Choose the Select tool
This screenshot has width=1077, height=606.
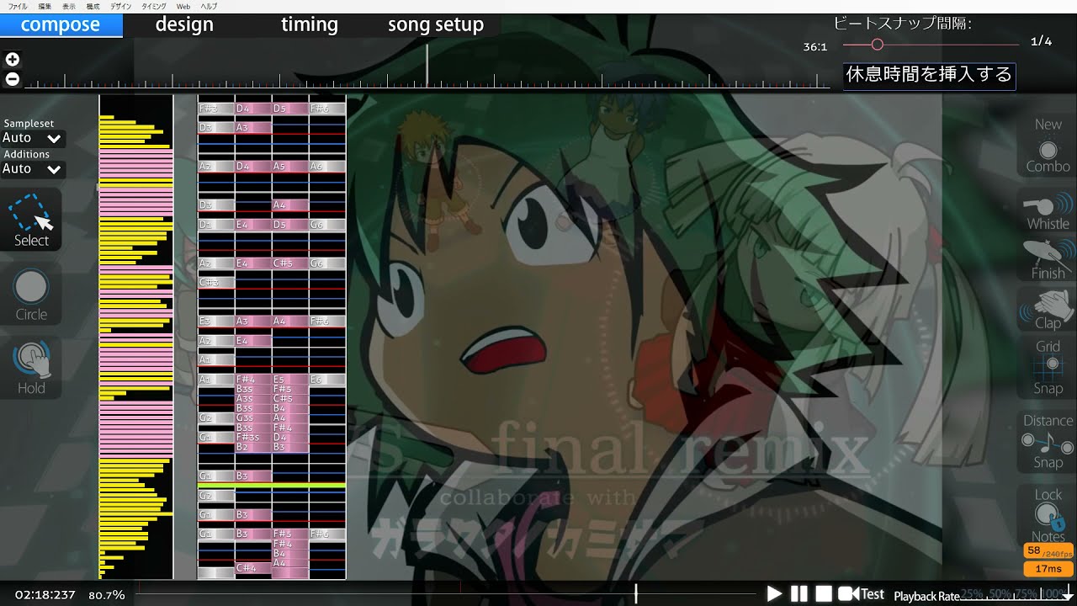point(31,221)
